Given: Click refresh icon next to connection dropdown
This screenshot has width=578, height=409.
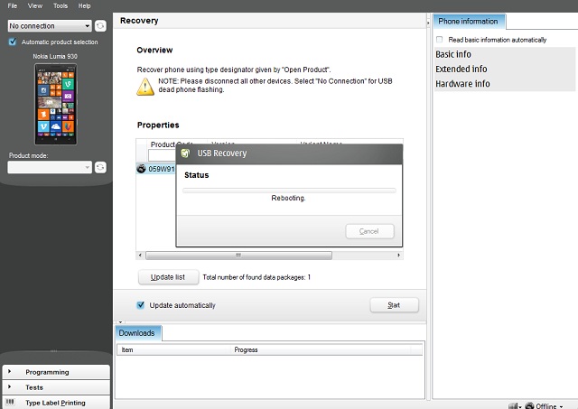Looking at the screenshot, I should tap(100, 26).
